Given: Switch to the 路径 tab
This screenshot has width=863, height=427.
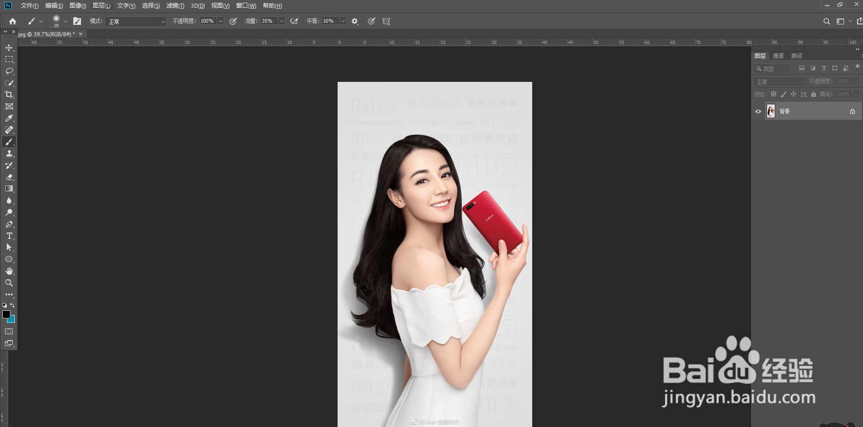Looking at the screenshot, I should pyautogui.click(x=796, y=56).
